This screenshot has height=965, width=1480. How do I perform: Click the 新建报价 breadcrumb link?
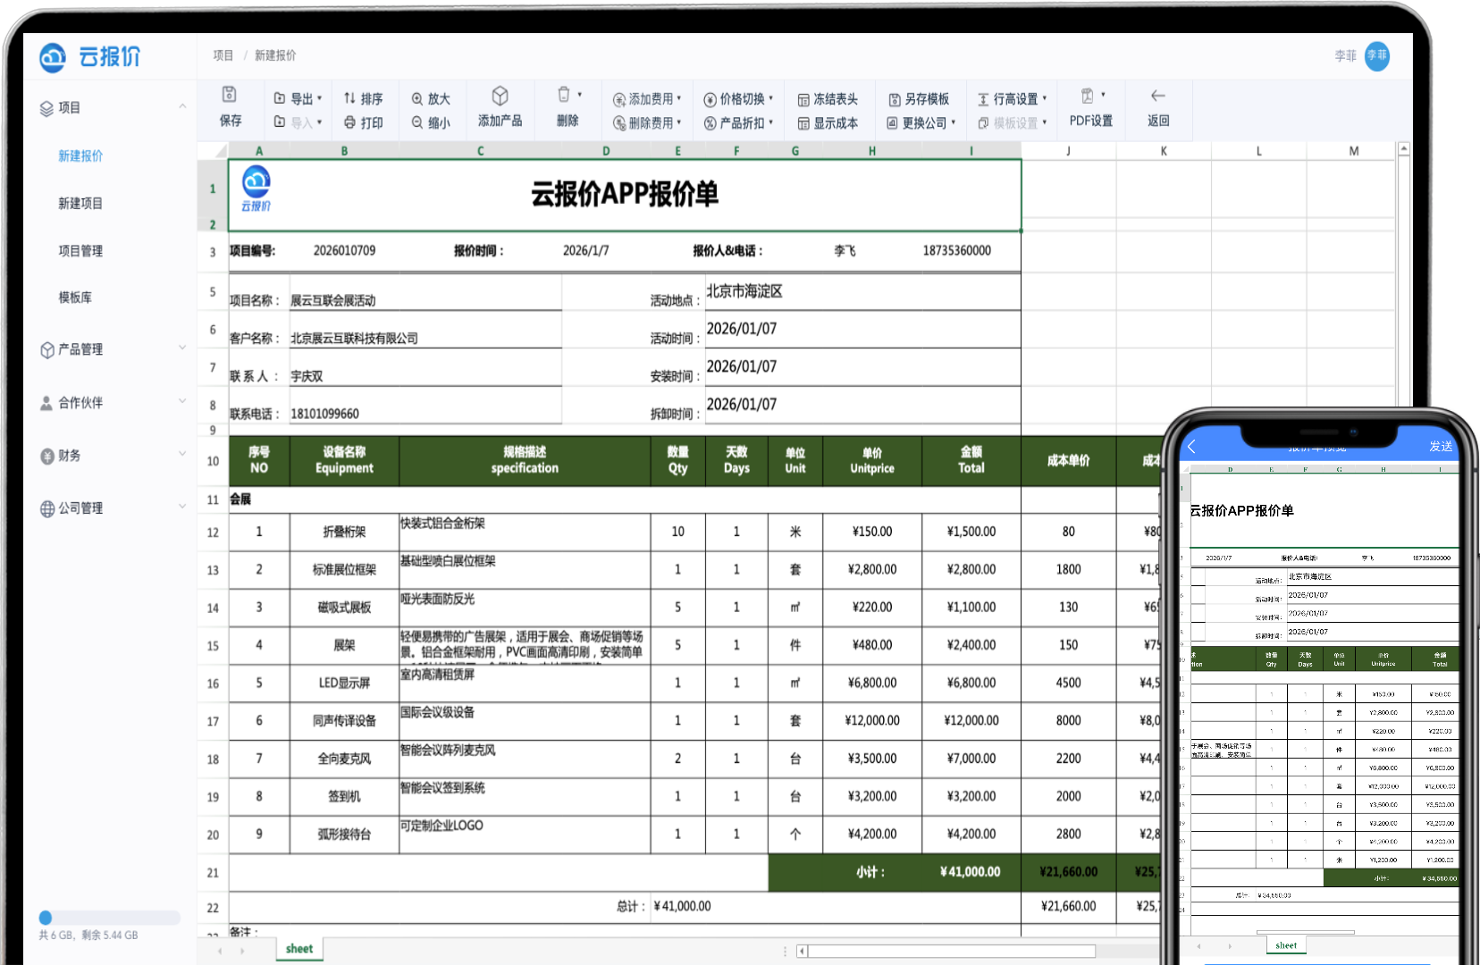(275, 55)
